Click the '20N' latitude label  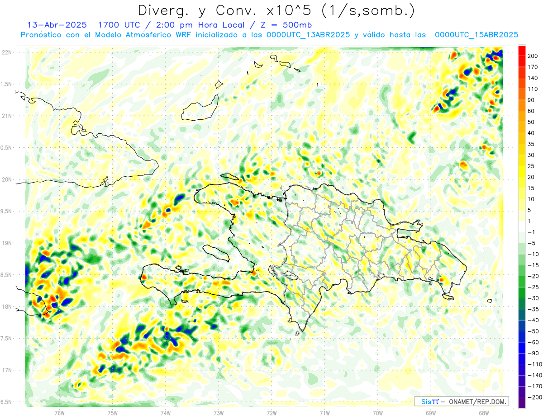(x=7, y=179)
